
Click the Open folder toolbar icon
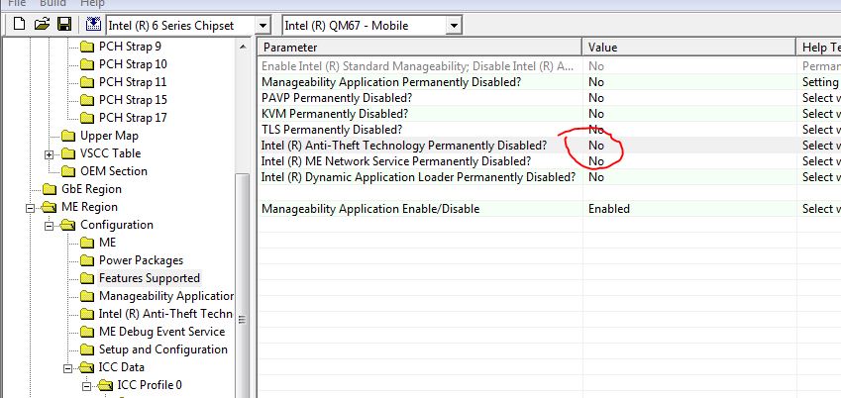(x=42, y=25)
